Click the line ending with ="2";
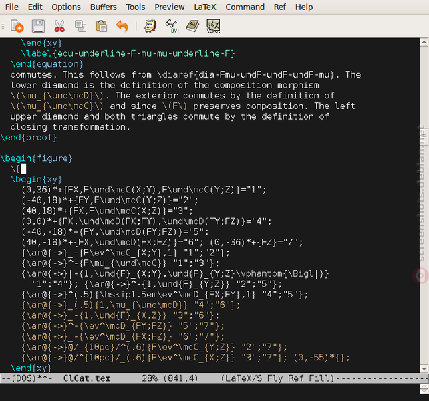This screenshot has width=429, height=401. (x=110, y=200)
